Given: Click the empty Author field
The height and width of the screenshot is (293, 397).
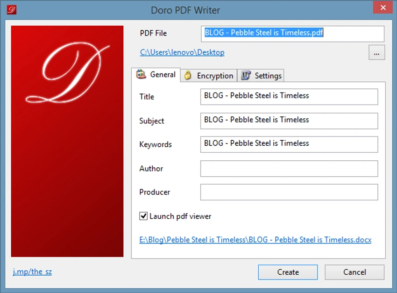Looking at the screenshot, I should [289, 168].
